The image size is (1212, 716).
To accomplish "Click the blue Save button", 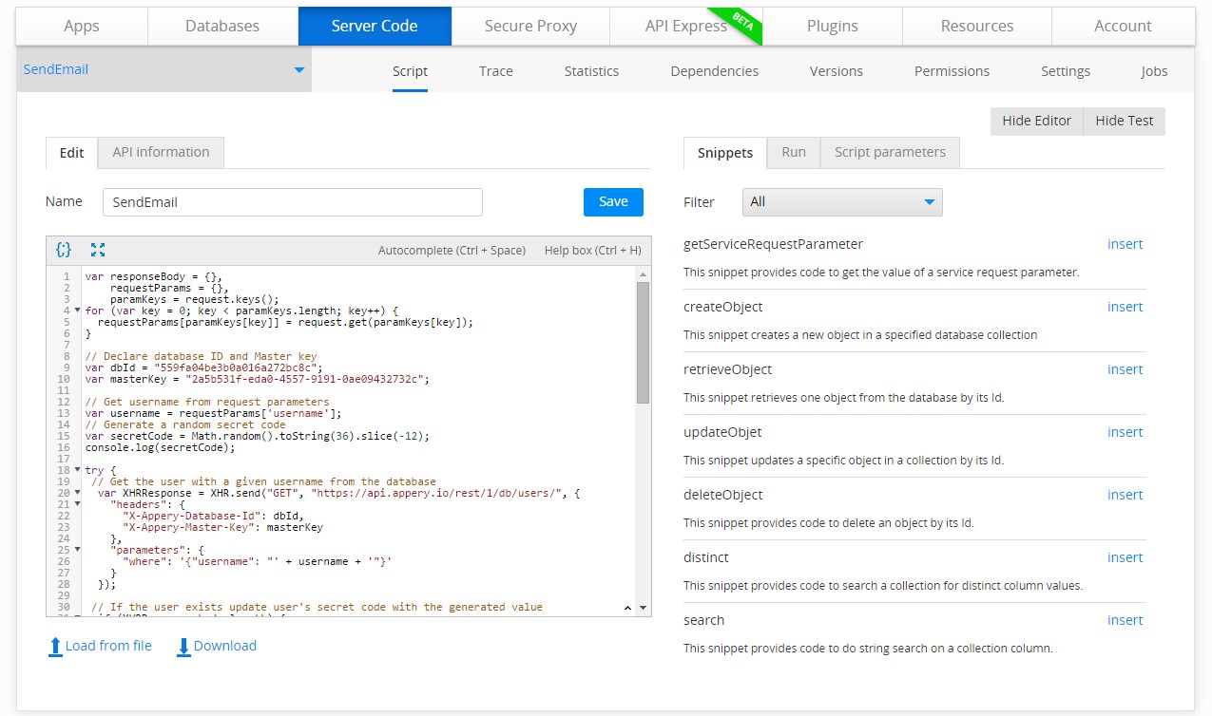I will 613,201.
